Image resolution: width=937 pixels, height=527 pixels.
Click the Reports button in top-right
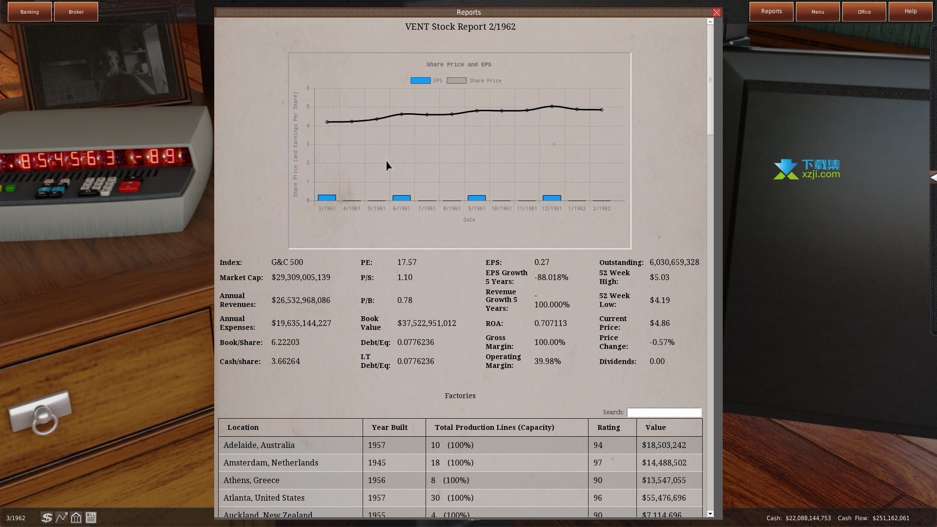771,11
